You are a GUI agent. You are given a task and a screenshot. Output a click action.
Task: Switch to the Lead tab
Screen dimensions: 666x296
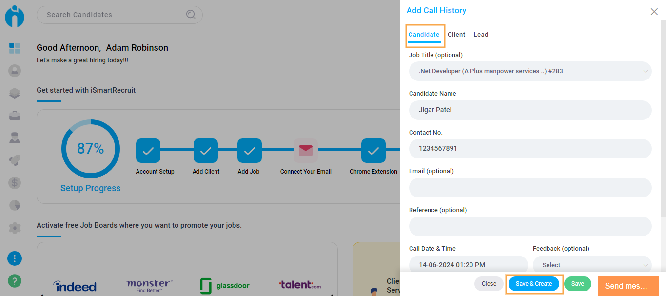pyautogui.click(x=481, y=35)
